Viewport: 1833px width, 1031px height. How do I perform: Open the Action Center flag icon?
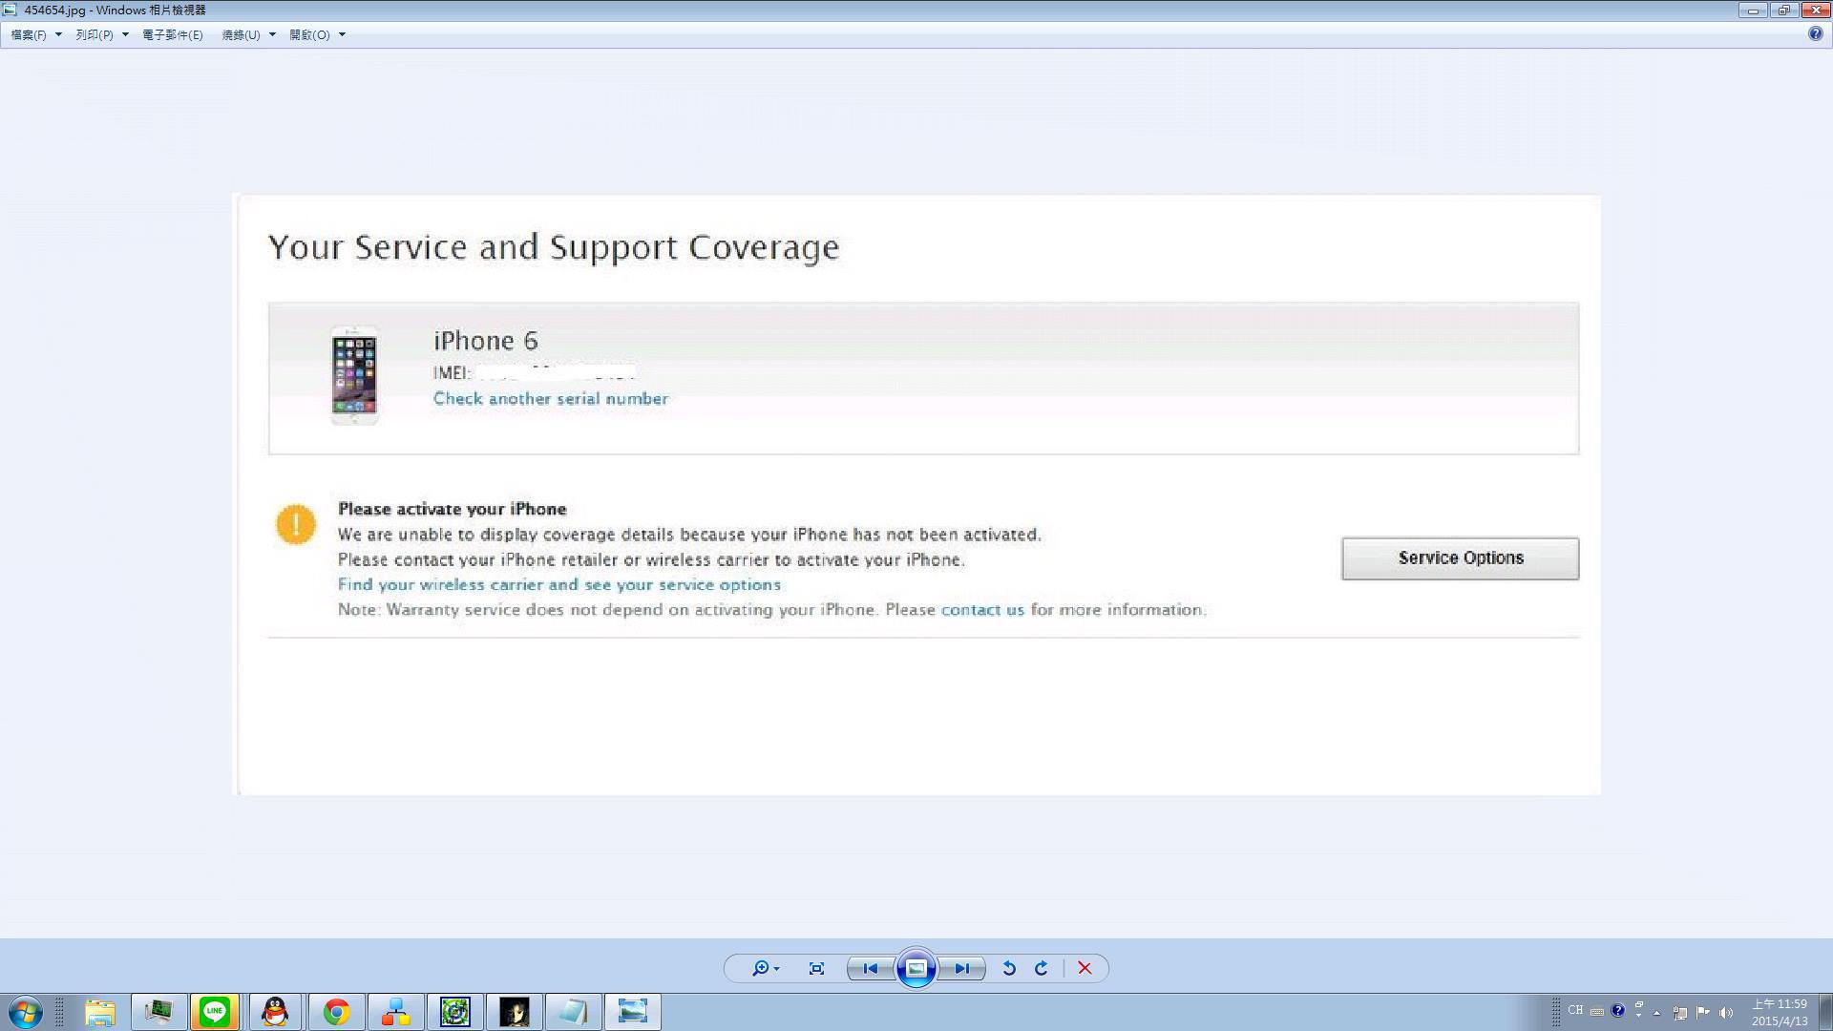coord(1703,1013)
